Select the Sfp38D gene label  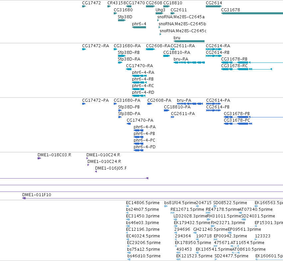[125, 17]
